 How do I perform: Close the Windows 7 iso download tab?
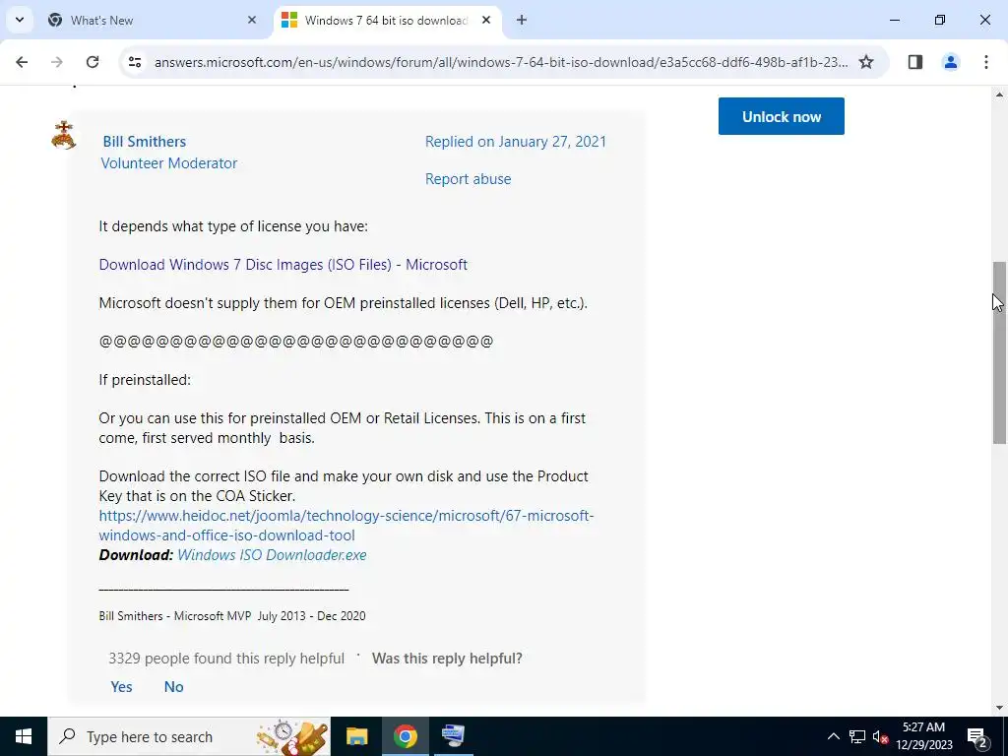pos(486,20)
